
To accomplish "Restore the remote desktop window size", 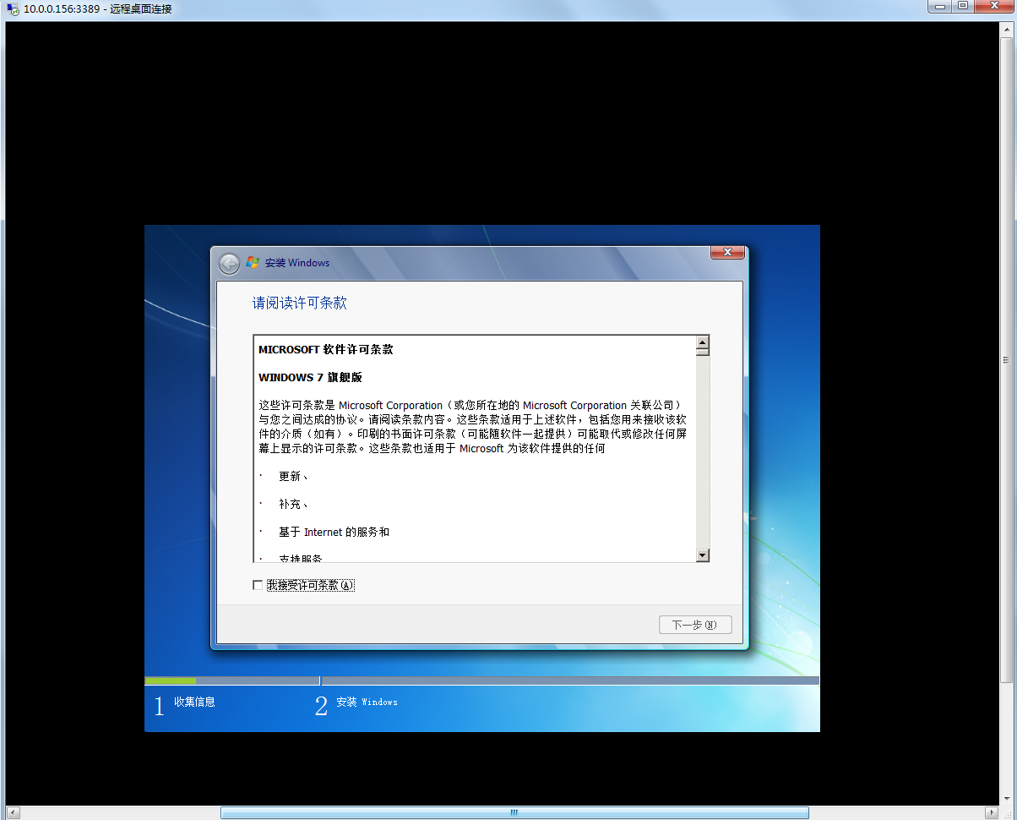I will click(962, 6).
